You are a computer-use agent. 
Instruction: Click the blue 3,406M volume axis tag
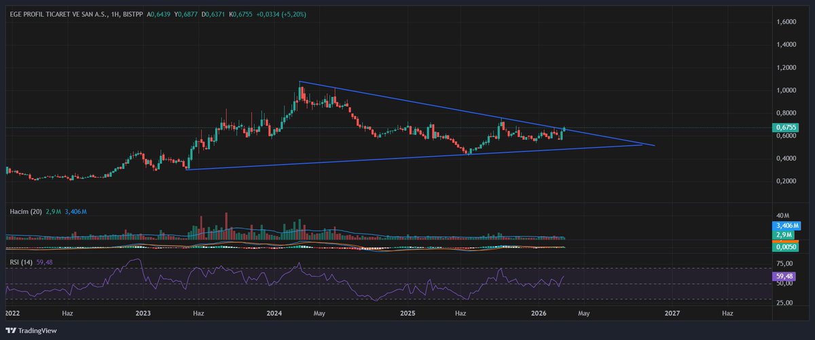[x=786, y=225]
